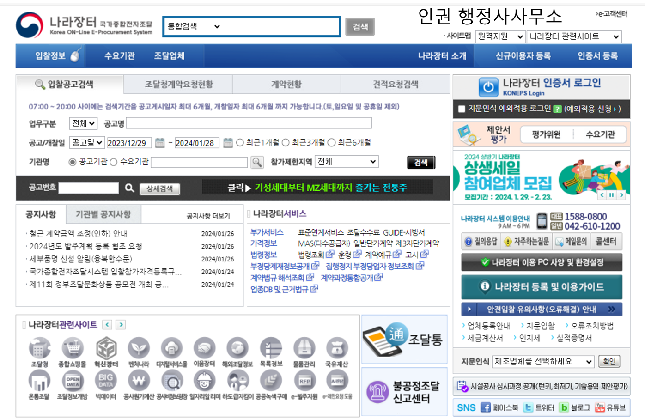Screen dimensions: 645x419
Task: Open the 목록정보 checklist icon
Action: point(271,348)
